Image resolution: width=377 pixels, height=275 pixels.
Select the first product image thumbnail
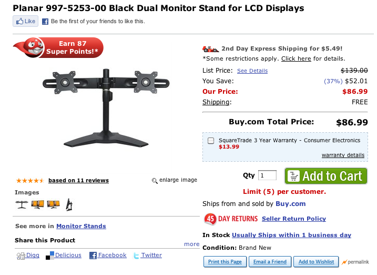coord(22,204)
